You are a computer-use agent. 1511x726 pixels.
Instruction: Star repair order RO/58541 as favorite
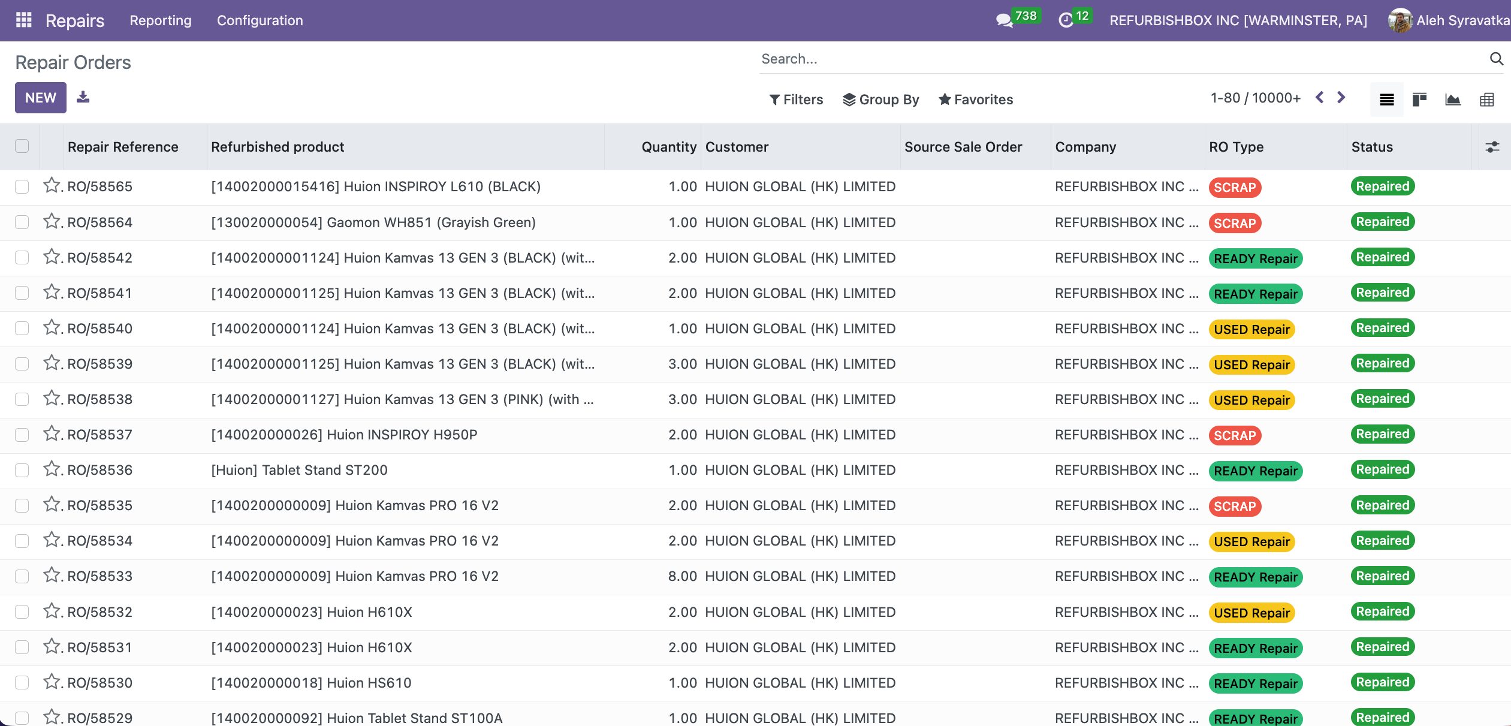pos(52,292)
